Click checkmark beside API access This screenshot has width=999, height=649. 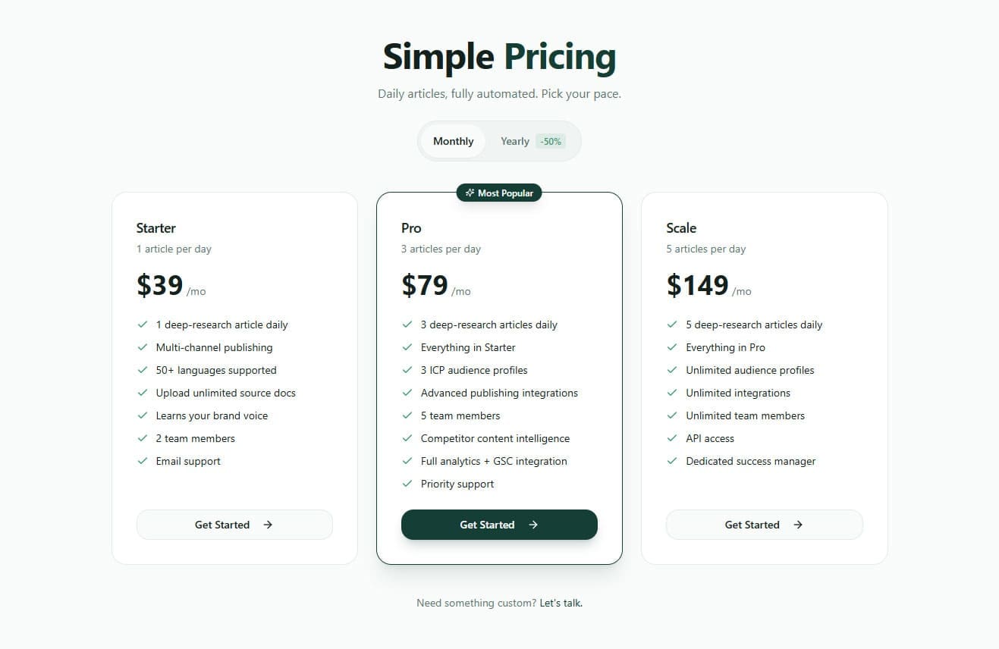[672, 438]
